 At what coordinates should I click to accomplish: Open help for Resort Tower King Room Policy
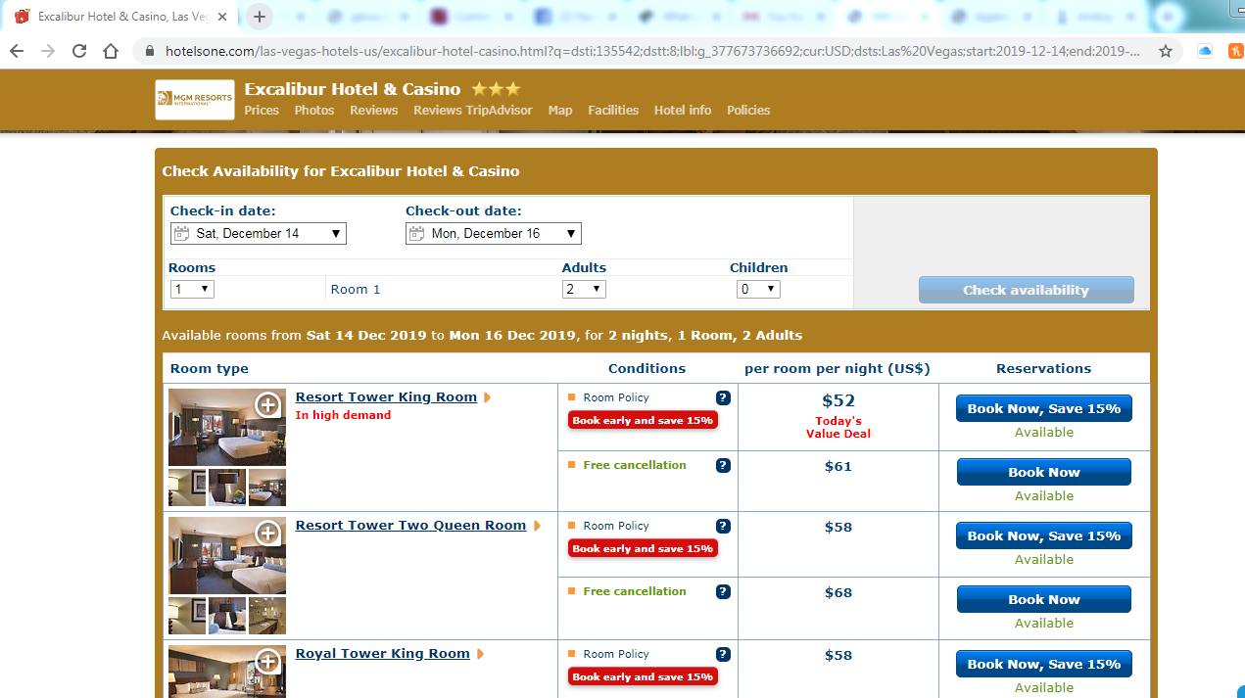pyautogui.click(x=723, y=397)
